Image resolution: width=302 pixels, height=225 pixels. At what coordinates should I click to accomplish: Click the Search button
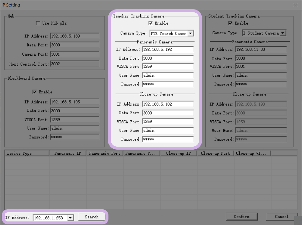pyautogui.click(x=92, y=217)
